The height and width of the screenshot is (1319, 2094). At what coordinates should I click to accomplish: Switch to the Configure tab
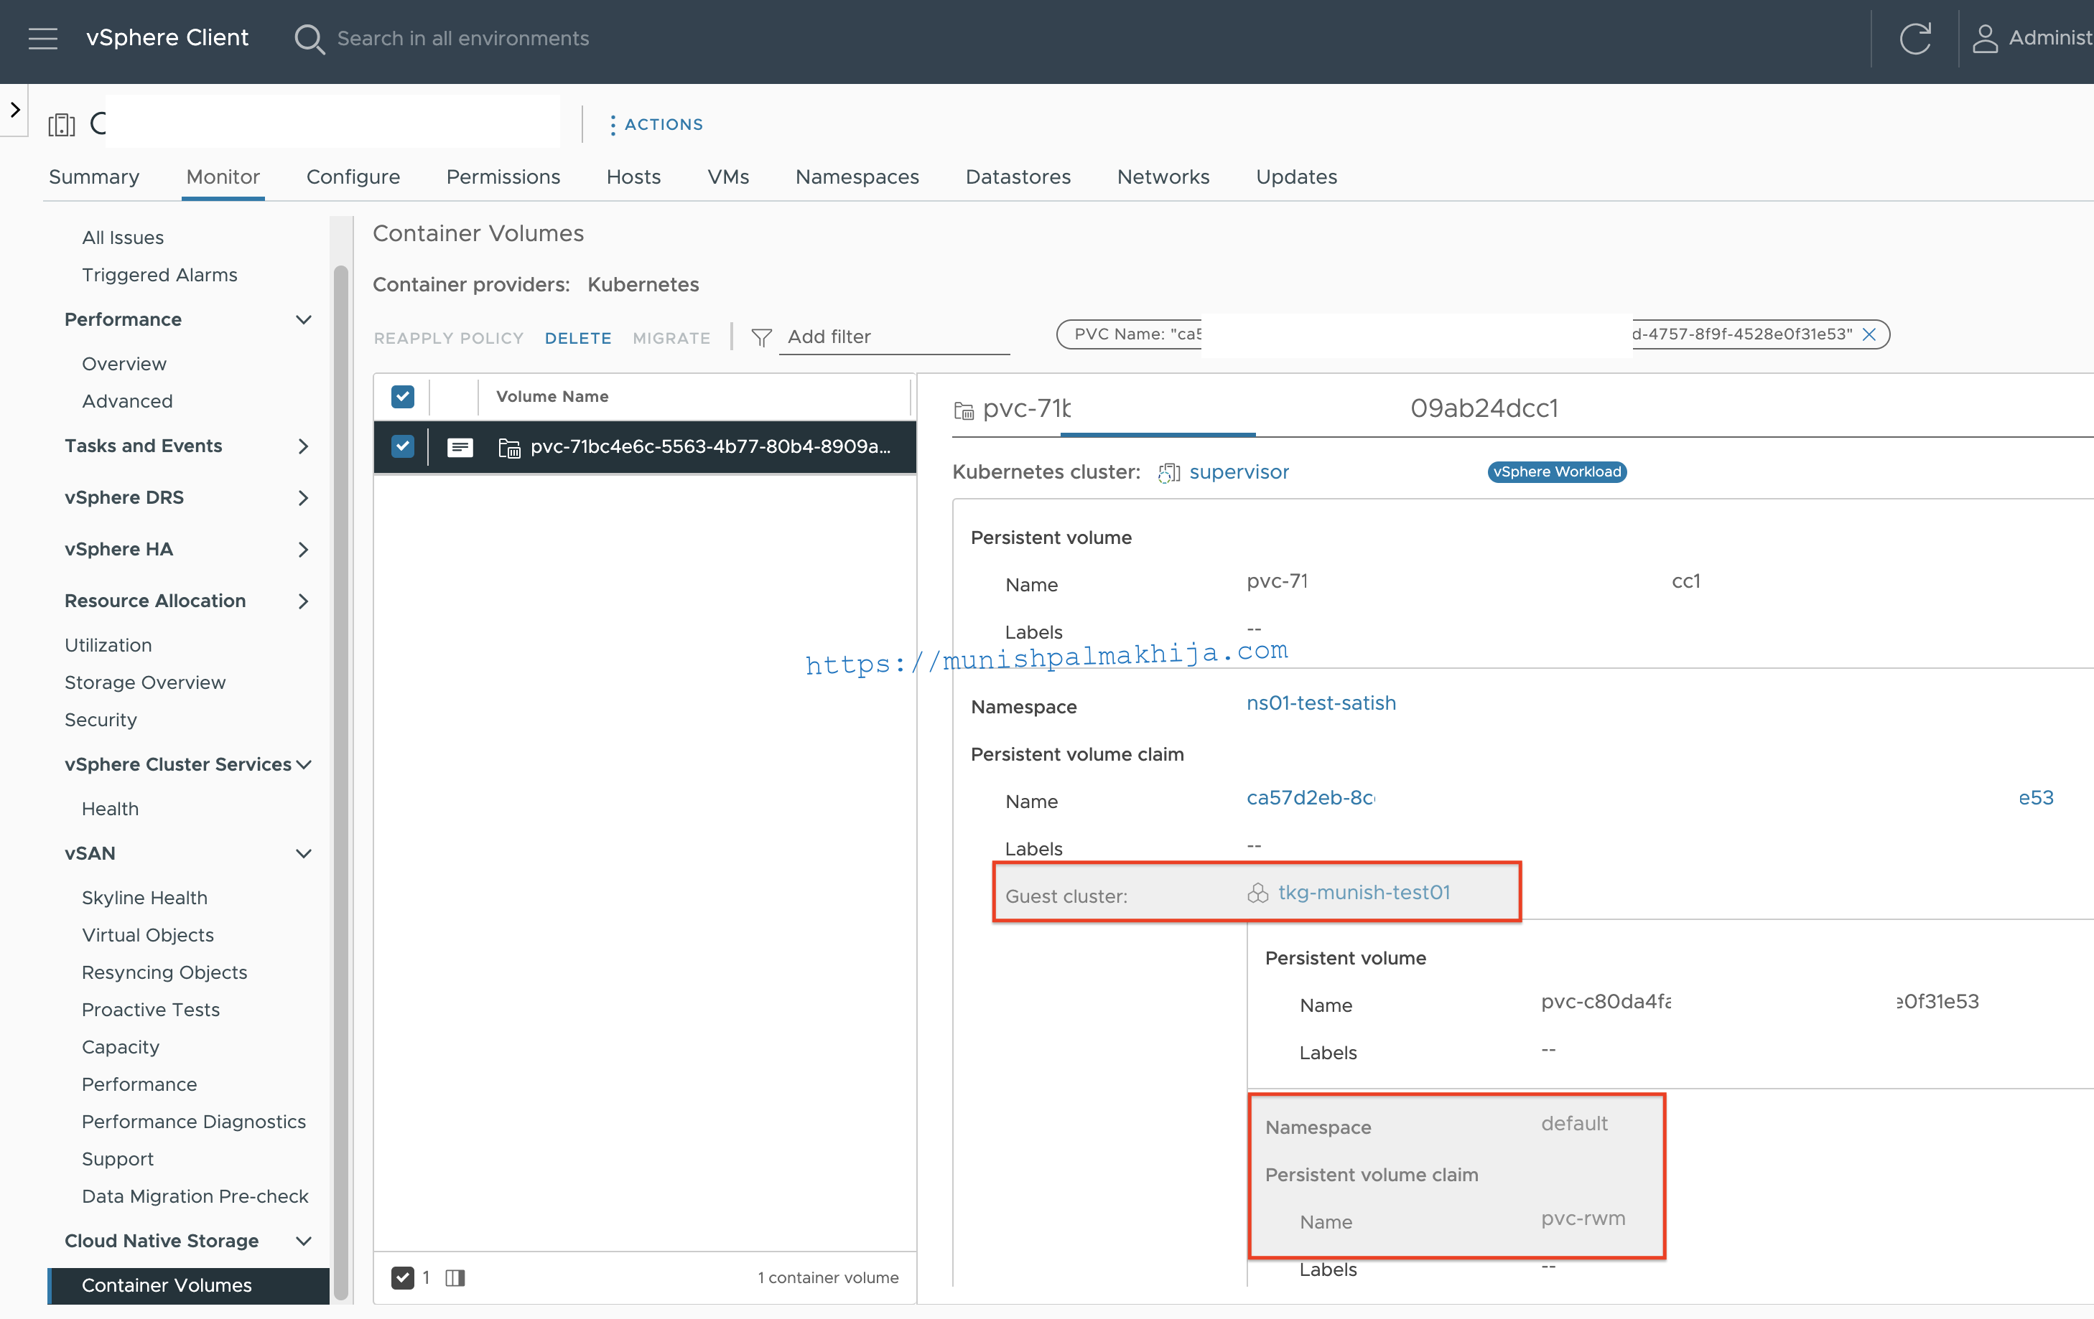pyautogui.click(x=353, y=177)
